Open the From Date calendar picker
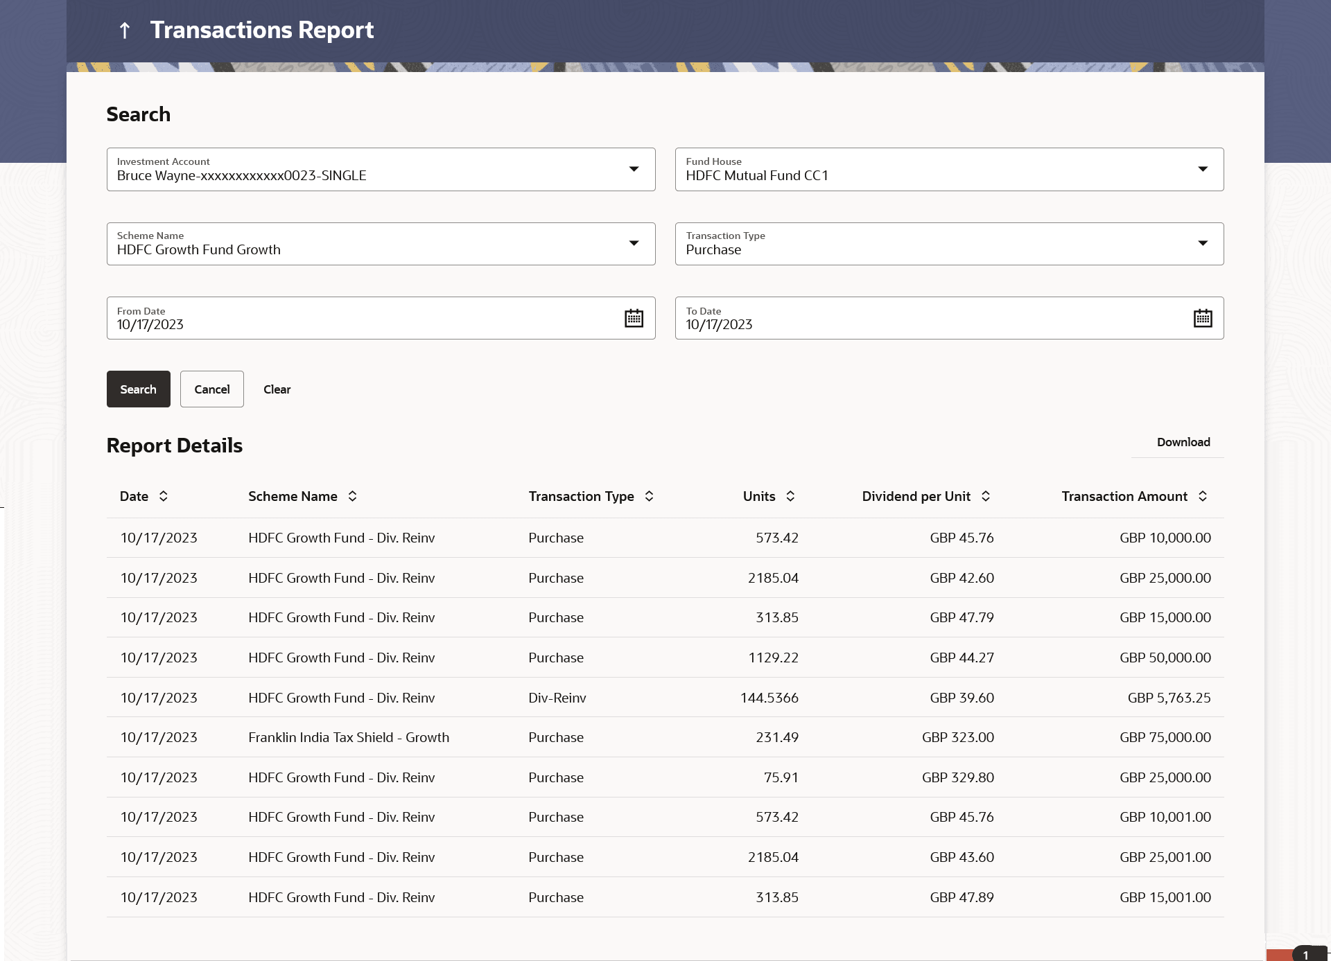Image resolution: width=1331 pixels, height=961 pixels. point(634,319)
